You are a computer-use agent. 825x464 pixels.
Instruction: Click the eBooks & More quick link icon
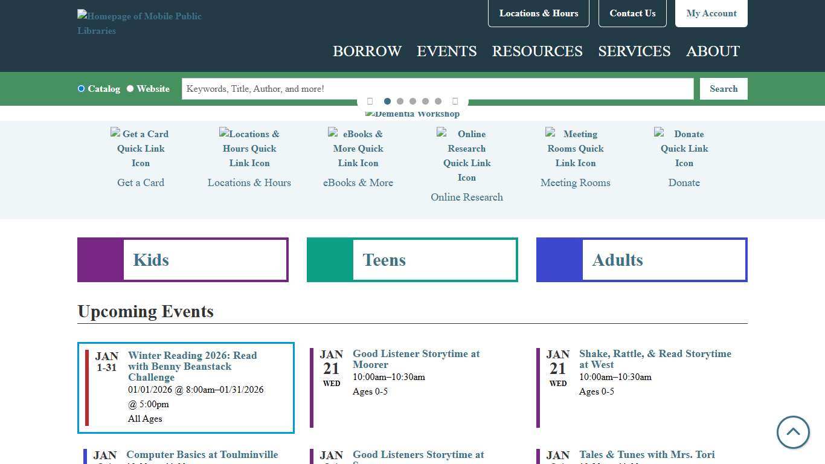(x=358, y=148)
